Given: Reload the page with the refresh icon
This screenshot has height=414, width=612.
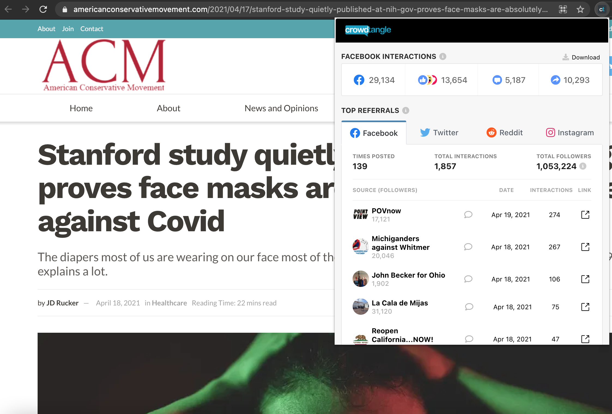Looking at the screenshot, I should 43,10.
